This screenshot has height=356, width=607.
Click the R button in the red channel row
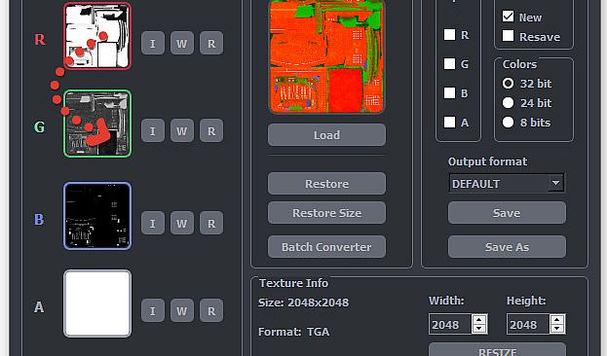pyautogui.click(x=211, y=43)
